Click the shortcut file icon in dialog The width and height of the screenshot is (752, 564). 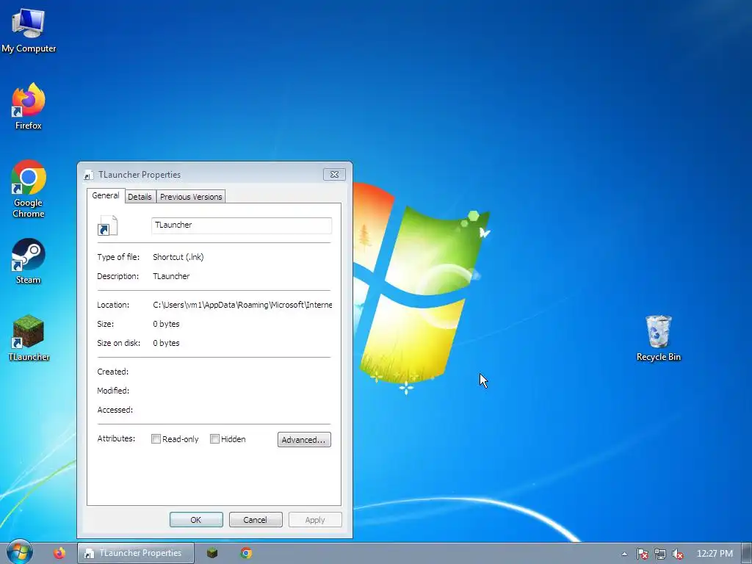pyautogui.click(x=107, y=225)
